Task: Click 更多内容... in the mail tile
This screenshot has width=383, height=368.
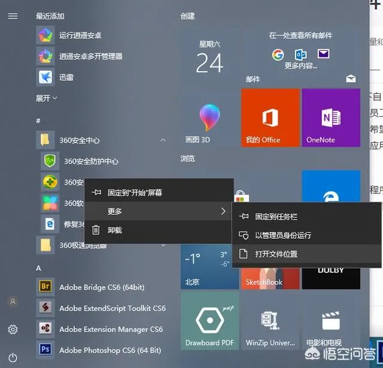Action: click(x=300, y=66)
